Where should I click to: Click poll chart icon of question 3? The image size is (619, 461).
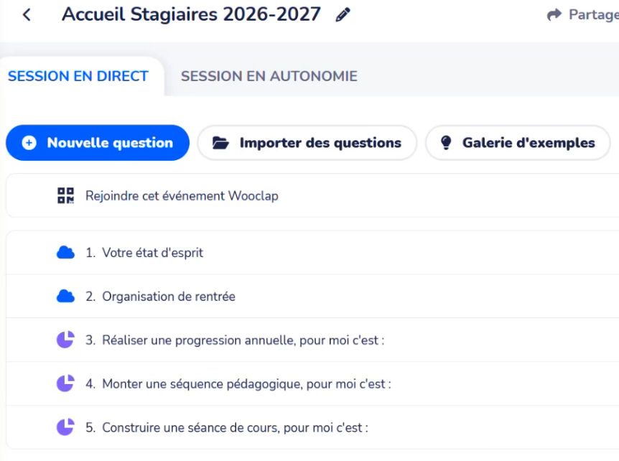[x=65, y=340]
